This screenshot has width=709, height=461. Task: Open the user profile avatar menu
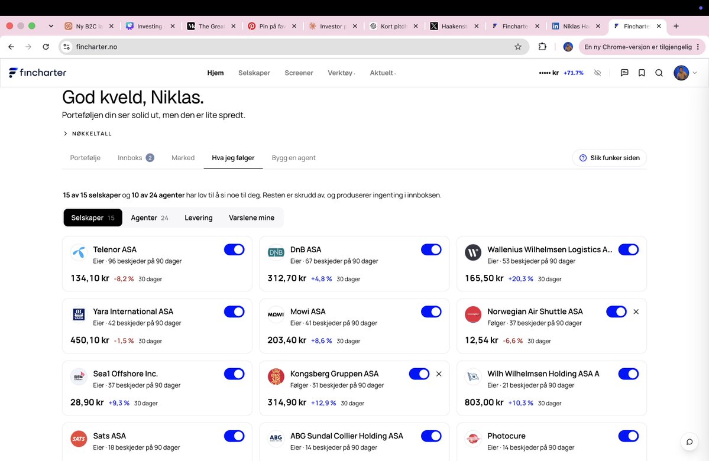tap(681, 73)
